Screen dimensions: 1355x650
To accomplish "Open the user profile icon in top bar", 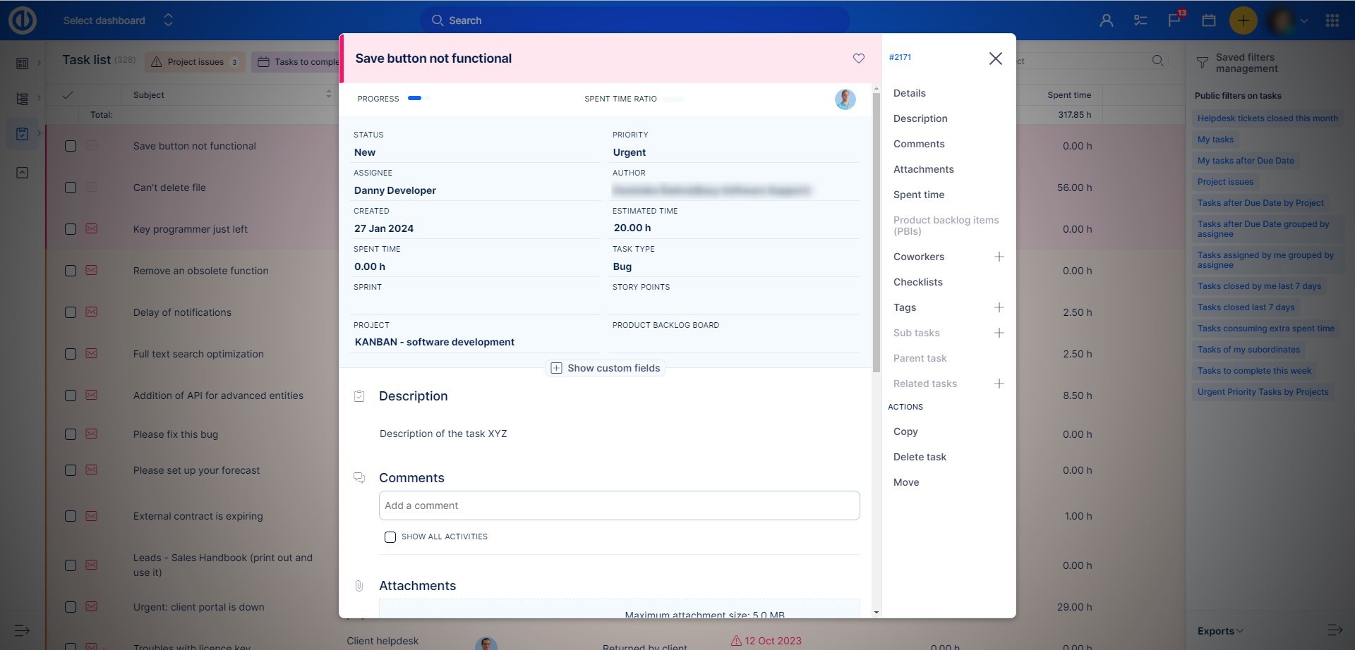I will pyautogui.click(x=1106, y=20).
